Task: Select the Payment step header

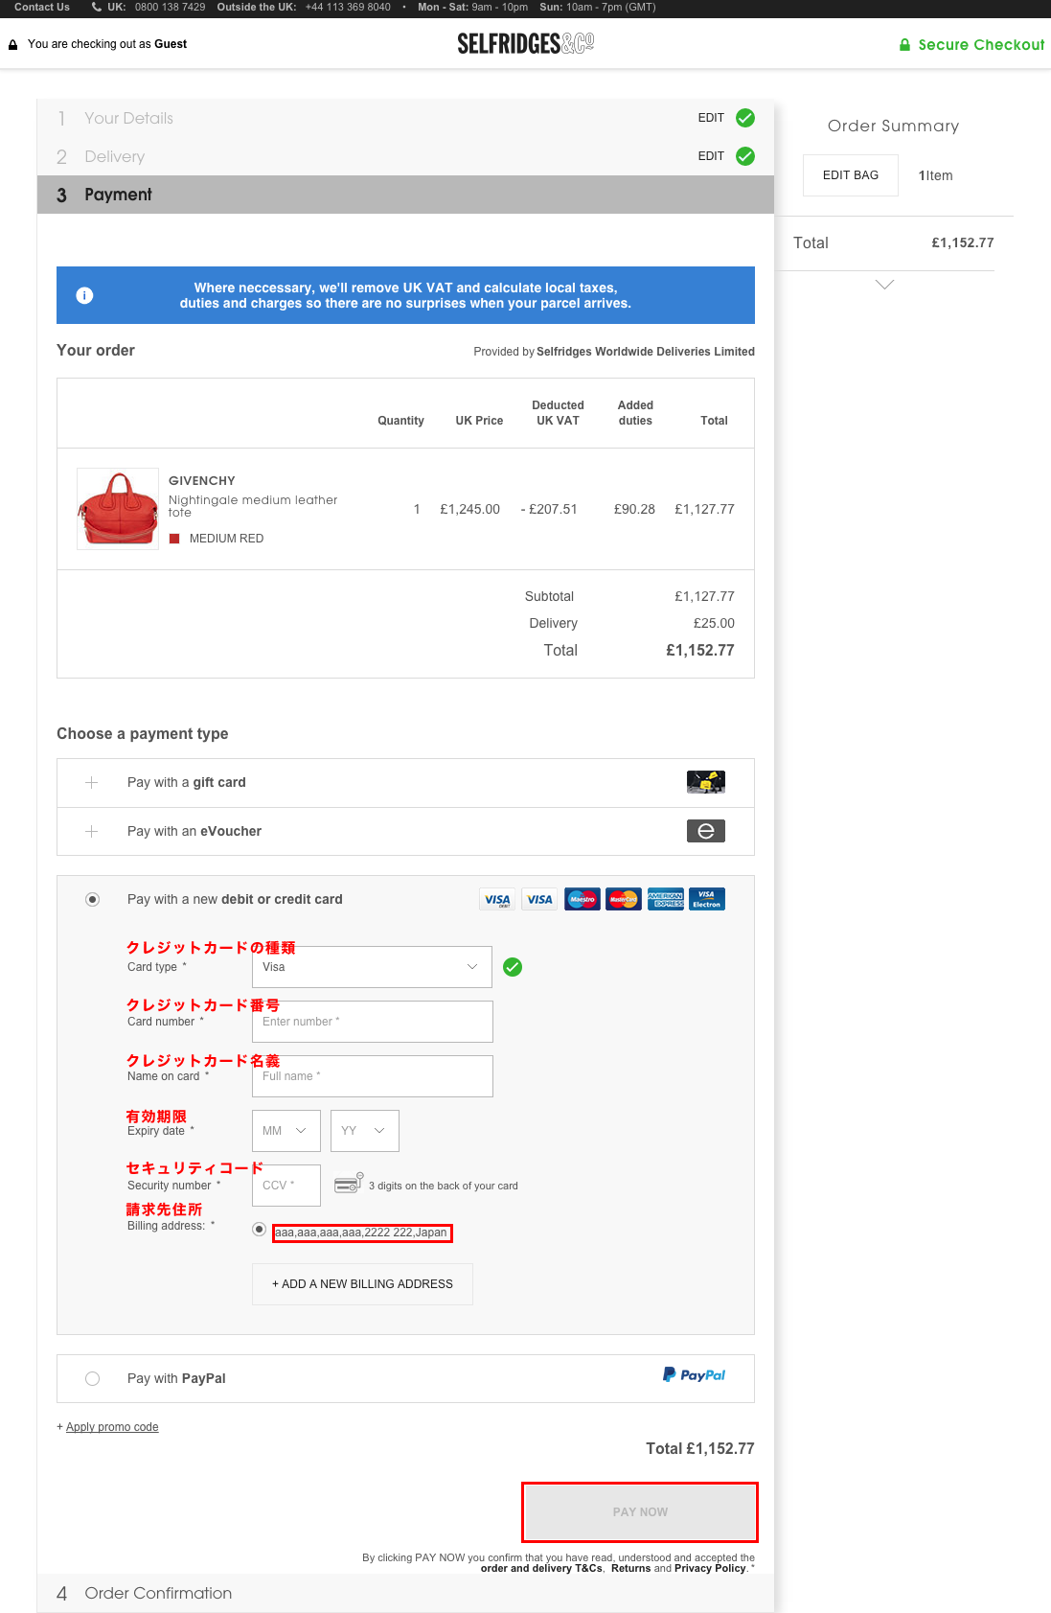Action: tap(405, 195)
